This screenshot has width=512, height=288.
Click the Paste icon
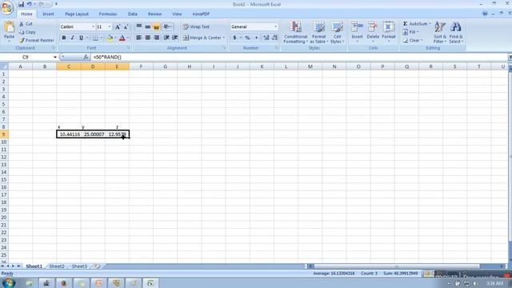tap(9, 28)
